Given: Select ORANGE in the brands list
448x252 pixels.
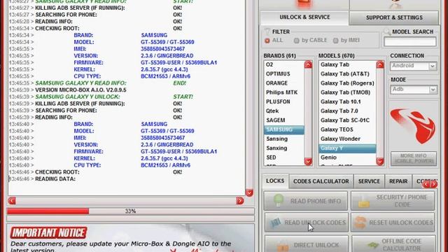Looking at the screenshot, I should tap(283, 83).
